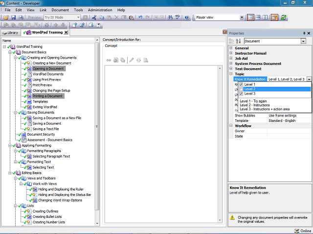
Task: Click the Undo arrow icon
Action: tap(140, 18)
